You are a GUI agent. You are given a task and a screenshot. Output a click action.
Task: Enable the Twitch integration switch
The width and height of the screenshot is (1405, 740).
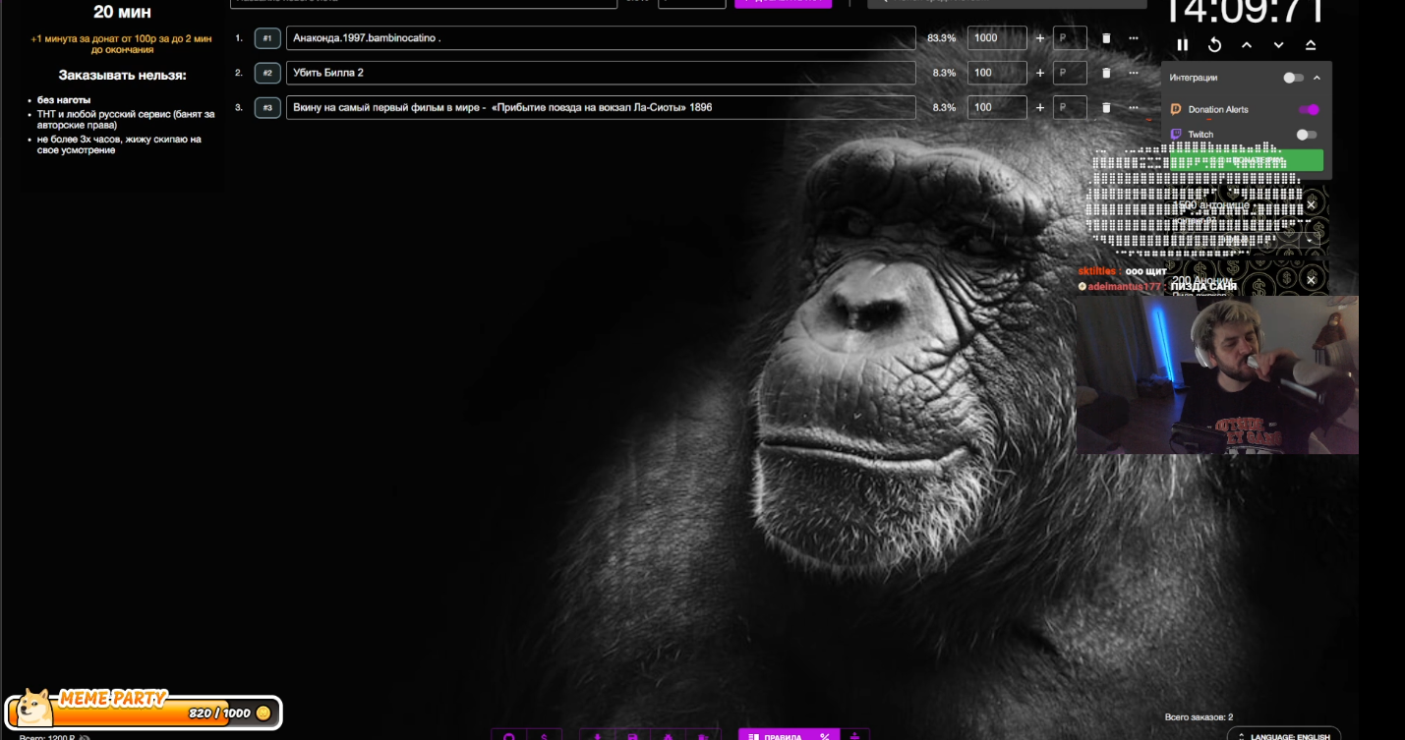tap(1306, 135)
